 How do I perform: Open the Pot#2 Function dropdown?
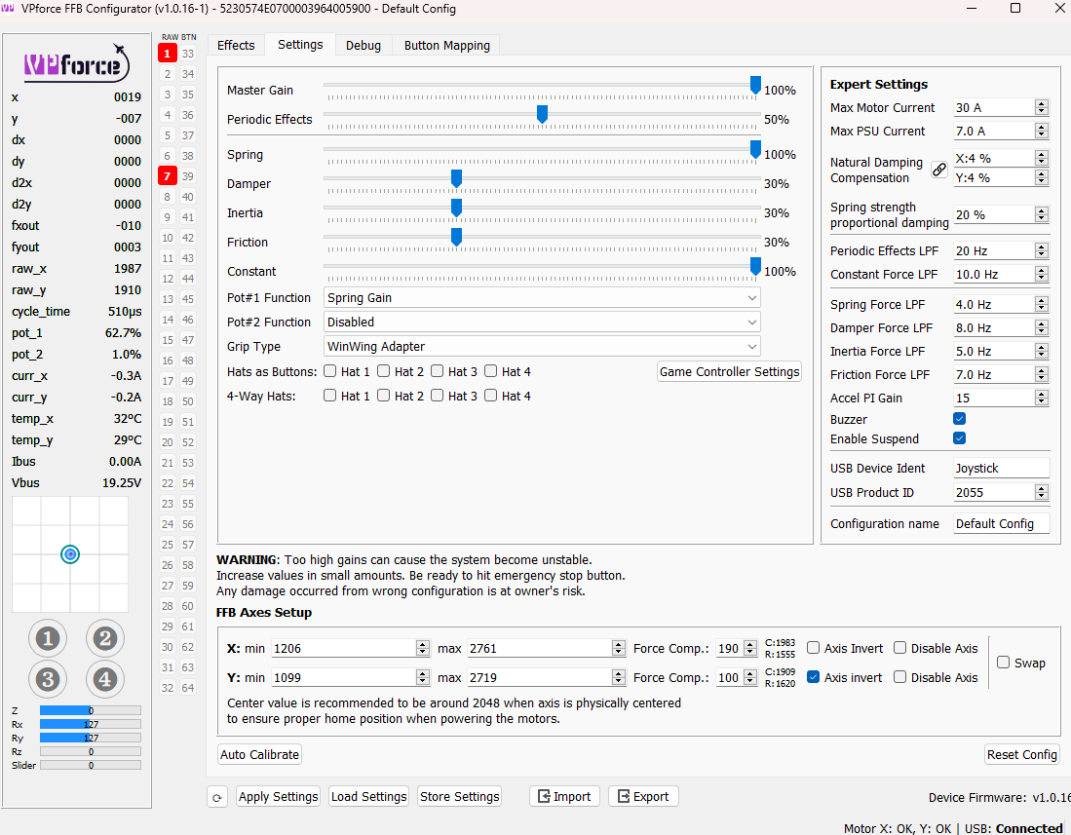coord(542,323)
